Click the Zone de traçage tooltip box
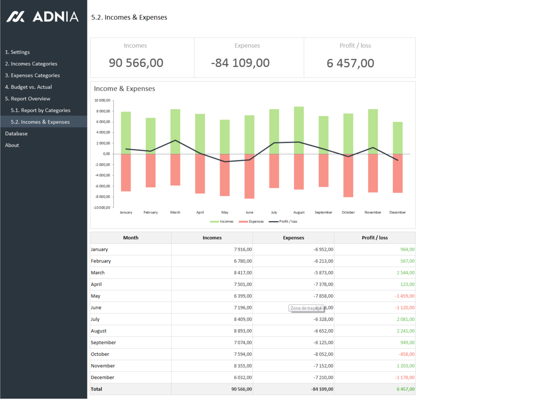The image size is (552, 410). click(x=307, y=308)
